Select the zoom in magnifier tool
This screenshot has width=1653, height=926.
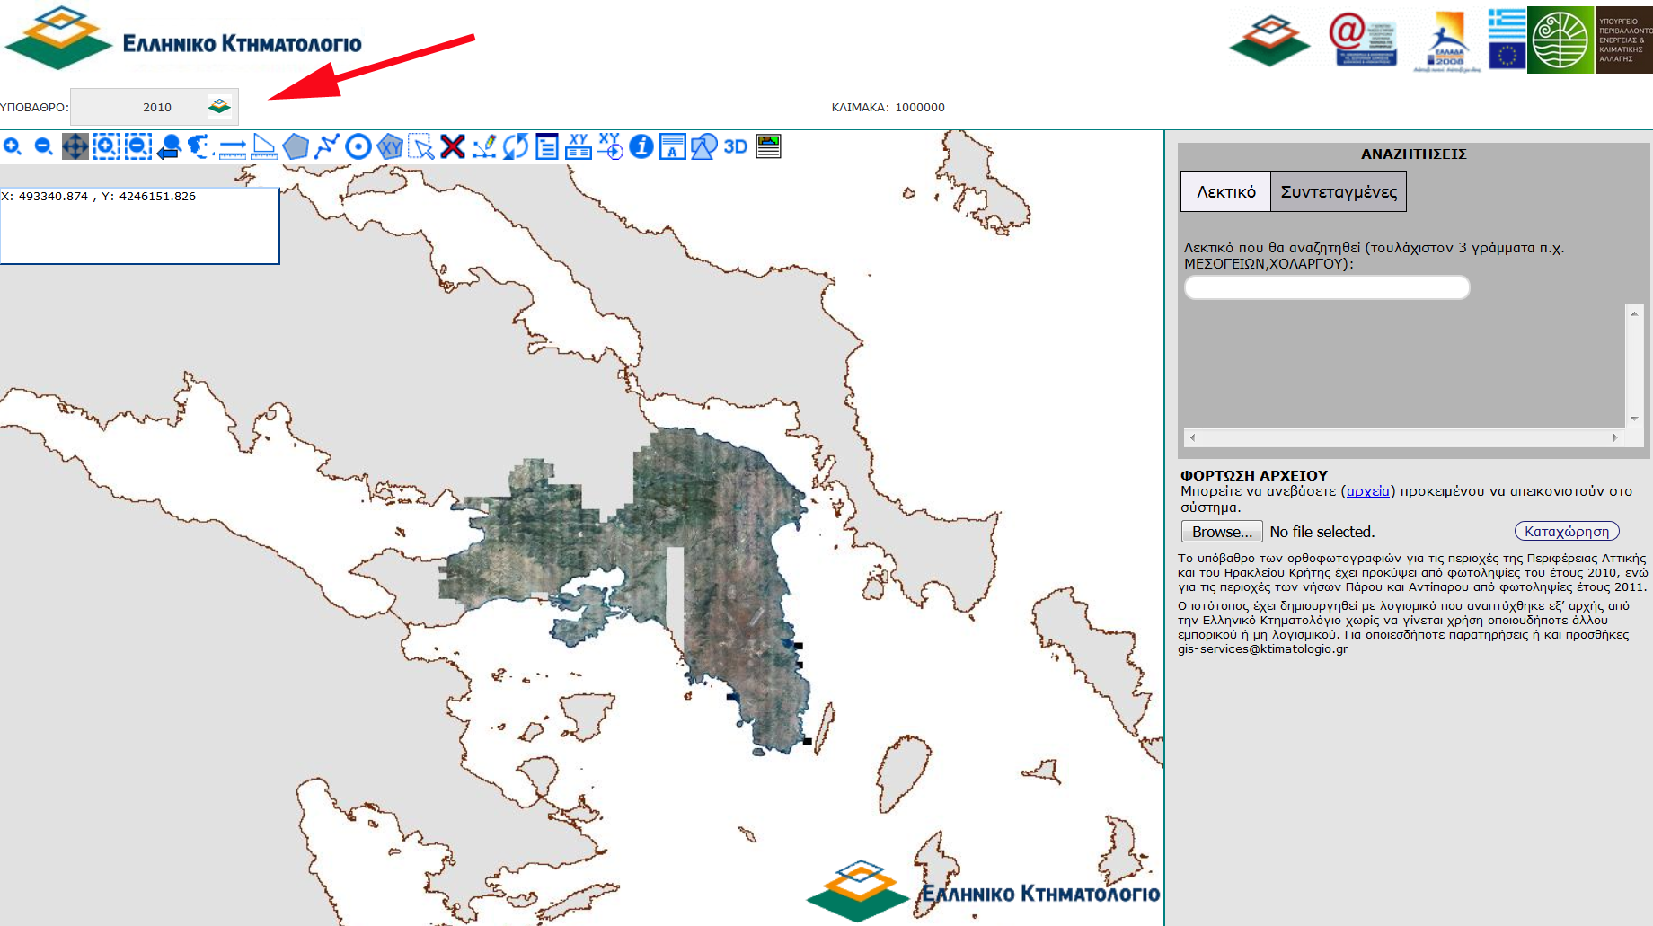(x=13, y=146)
